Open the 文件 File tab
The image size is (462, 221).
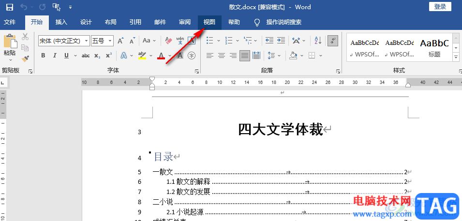click(10, 22)
